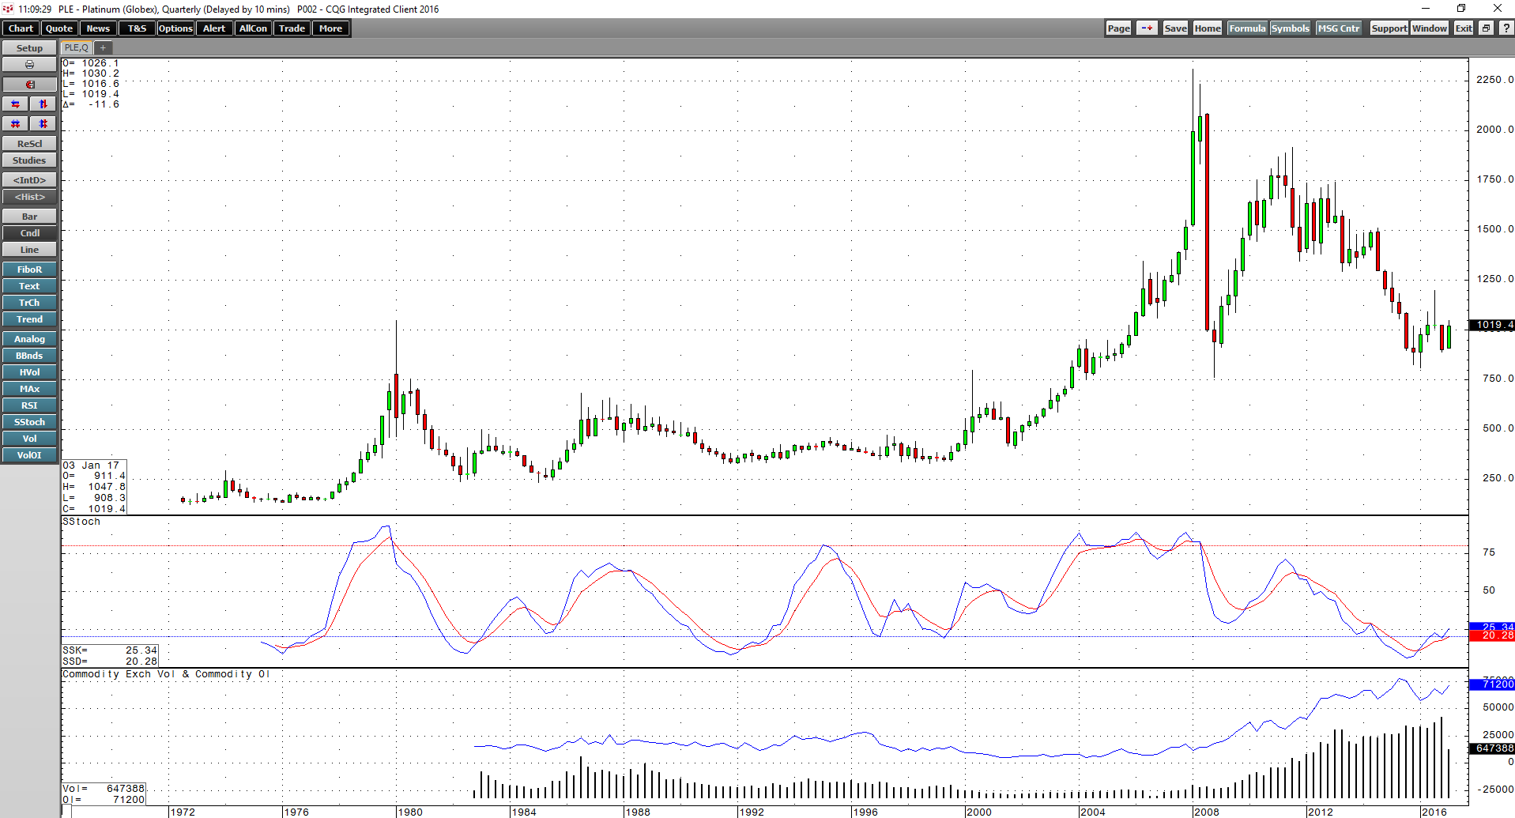Add a new chart tab with plus
1515x818 pixels.
point(103,47)
